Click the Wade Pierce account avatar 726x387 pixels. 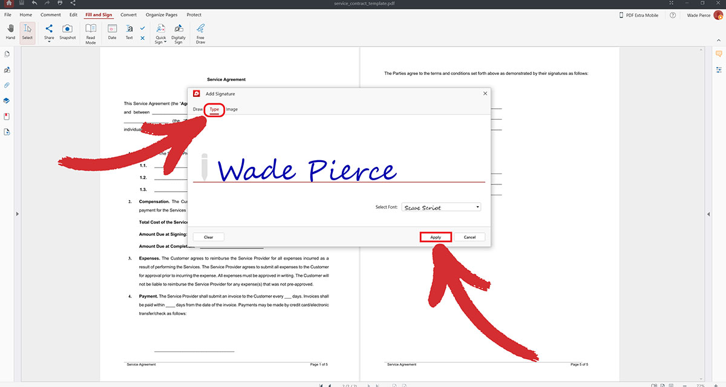pyautogui.click(x=718, y=15)
